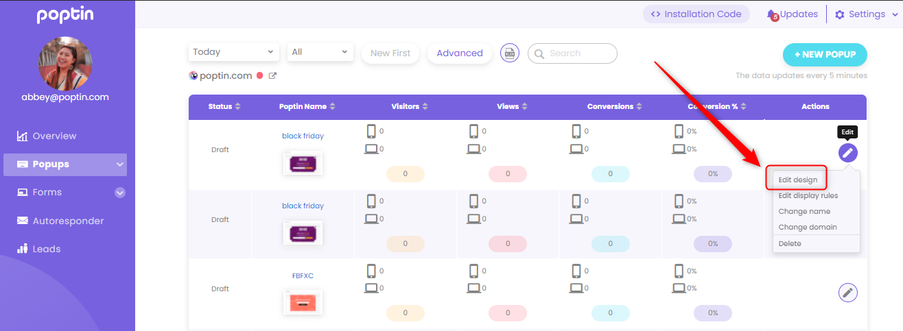Click the first row's Edit pencil icon
Screen dimensions: 903x331
point(848,152)
